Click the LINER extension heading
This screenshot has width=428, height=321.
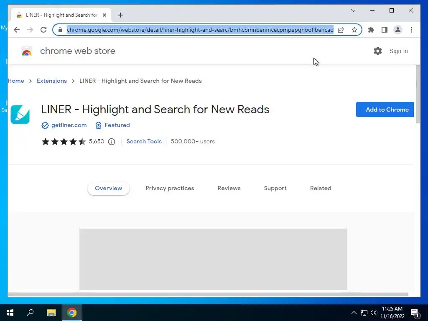[155, 110]
